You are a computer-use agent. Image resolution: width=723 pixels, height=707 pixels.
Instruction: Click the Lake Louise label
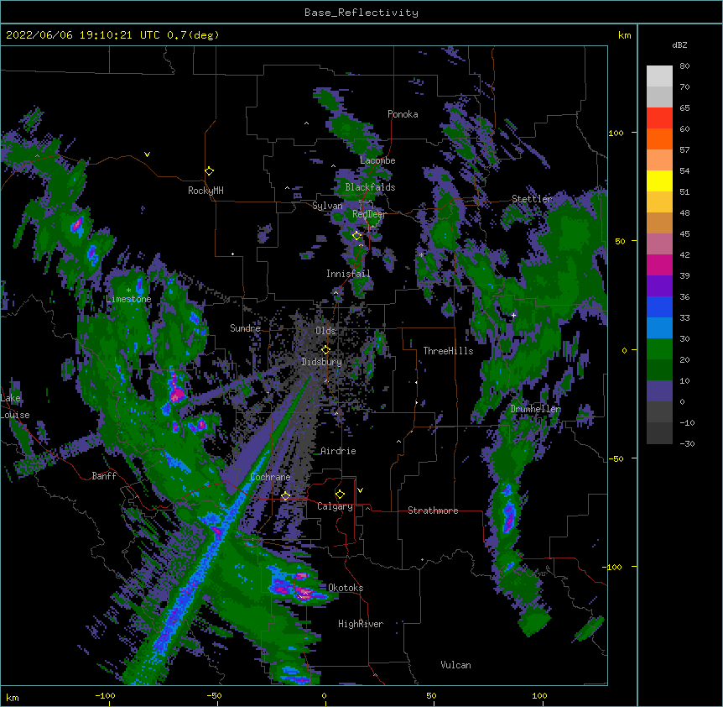[x=15, y=406]
